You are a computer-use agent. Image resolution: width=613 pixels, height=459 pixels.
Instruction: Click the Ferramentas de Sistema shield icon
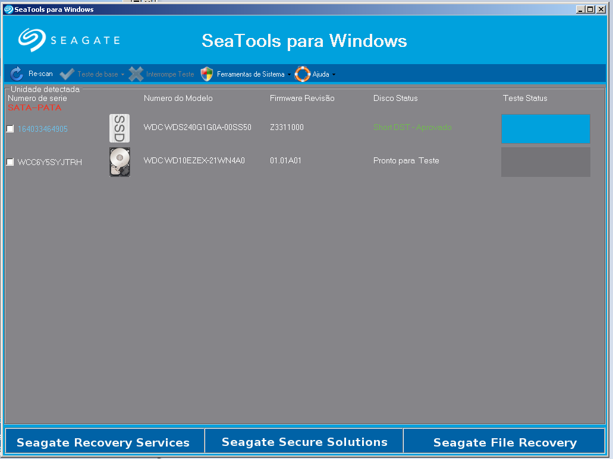tap(207, 74)
